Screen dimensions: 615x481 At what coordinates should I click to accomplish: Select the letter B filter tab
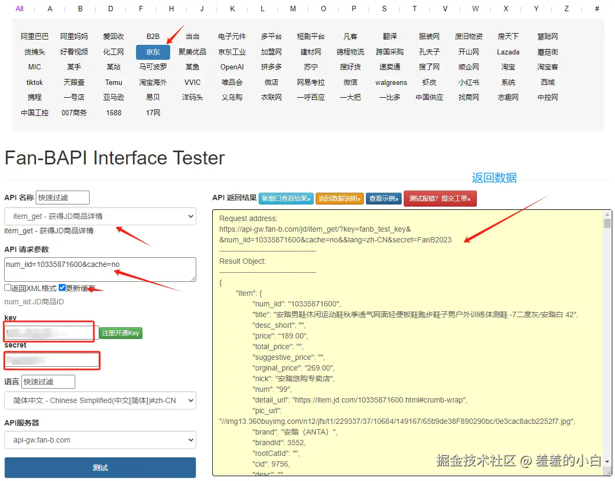click(x=80, y=9)
